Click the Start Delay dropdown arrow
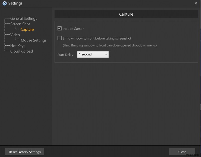 tap(106, 54)
